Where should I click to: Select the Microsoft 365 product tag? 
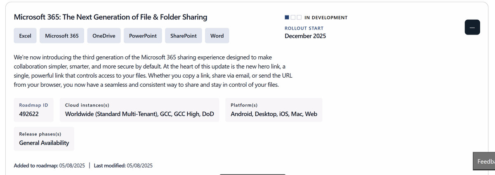pyautogui.click(x=62, y=36)
